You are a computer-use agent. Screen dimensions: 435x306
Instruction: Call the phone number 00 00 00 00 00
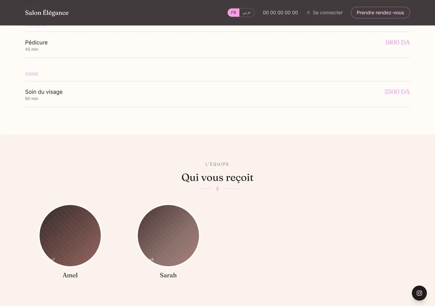(280, 13)
